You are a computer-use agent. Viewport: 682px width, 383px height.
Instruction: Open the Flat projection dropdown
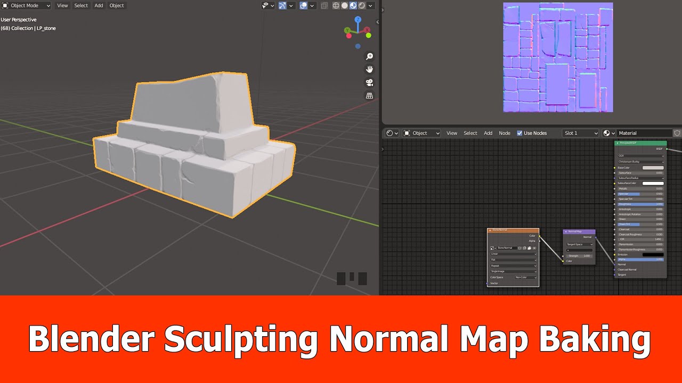coord(514,260)
